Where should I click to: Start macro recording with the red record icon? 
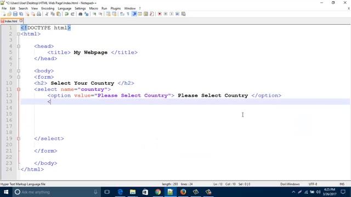(x=160, y=14)
